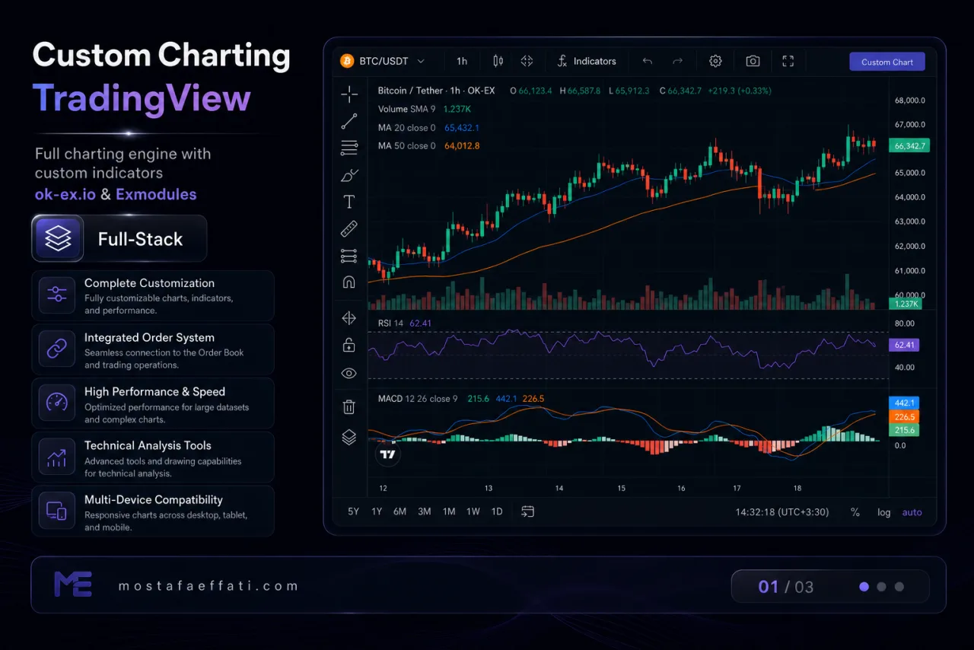Click the 1.237K volume axis label
The width and height of the screenshot is (974, 650).
(906, 304)
